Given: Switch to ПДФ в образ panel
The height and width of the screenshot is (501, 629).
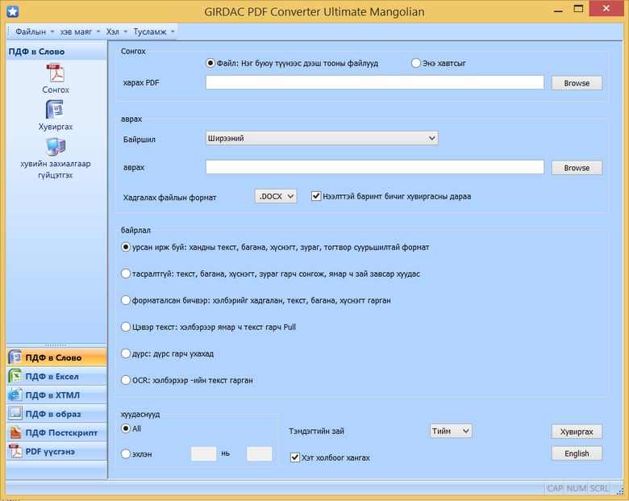Looking at the screenshot, I should 56,414.
